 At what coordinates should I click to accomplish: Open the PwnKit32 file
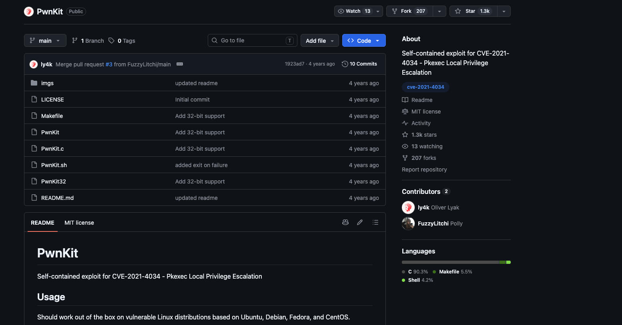[54, 181]
